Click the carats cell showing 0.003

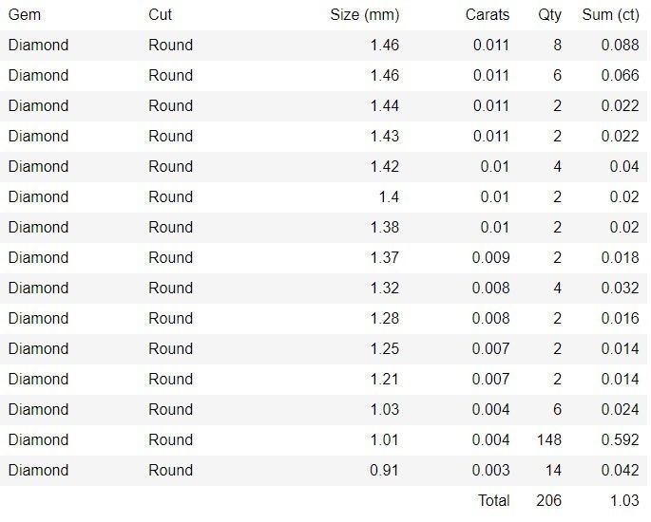pos(490,470)
